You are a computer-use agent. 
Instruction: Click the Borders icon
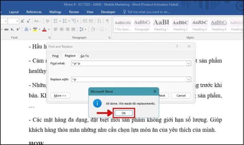point(102,29)
